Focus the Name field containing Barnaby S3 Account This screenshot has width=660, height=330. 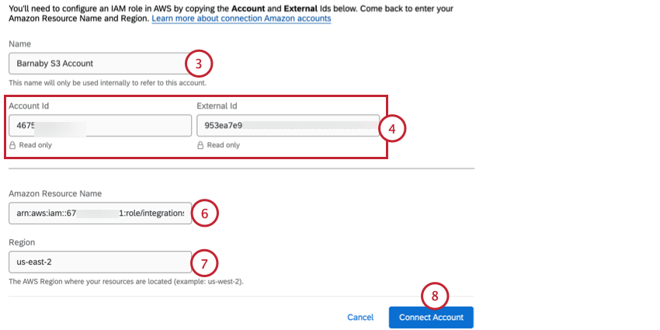click(99, 64)
